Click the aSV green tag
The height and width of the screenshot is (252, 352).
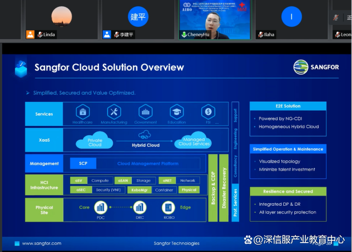coord(79,180)
